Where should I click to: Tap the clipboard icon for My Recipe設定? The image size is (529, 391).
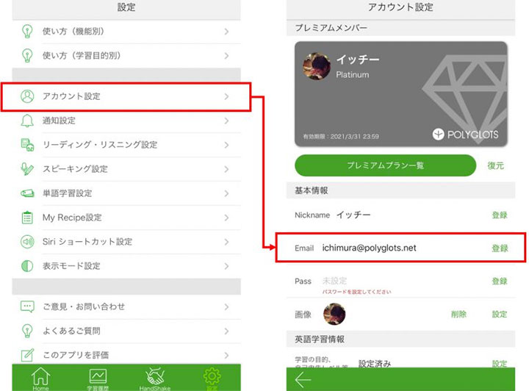[x=27, y=218]
